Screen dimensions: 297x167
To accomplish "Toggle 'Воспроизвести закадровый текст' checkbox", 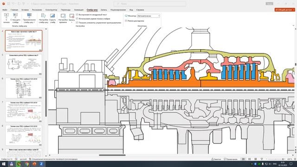I will (x=77, y=14).
